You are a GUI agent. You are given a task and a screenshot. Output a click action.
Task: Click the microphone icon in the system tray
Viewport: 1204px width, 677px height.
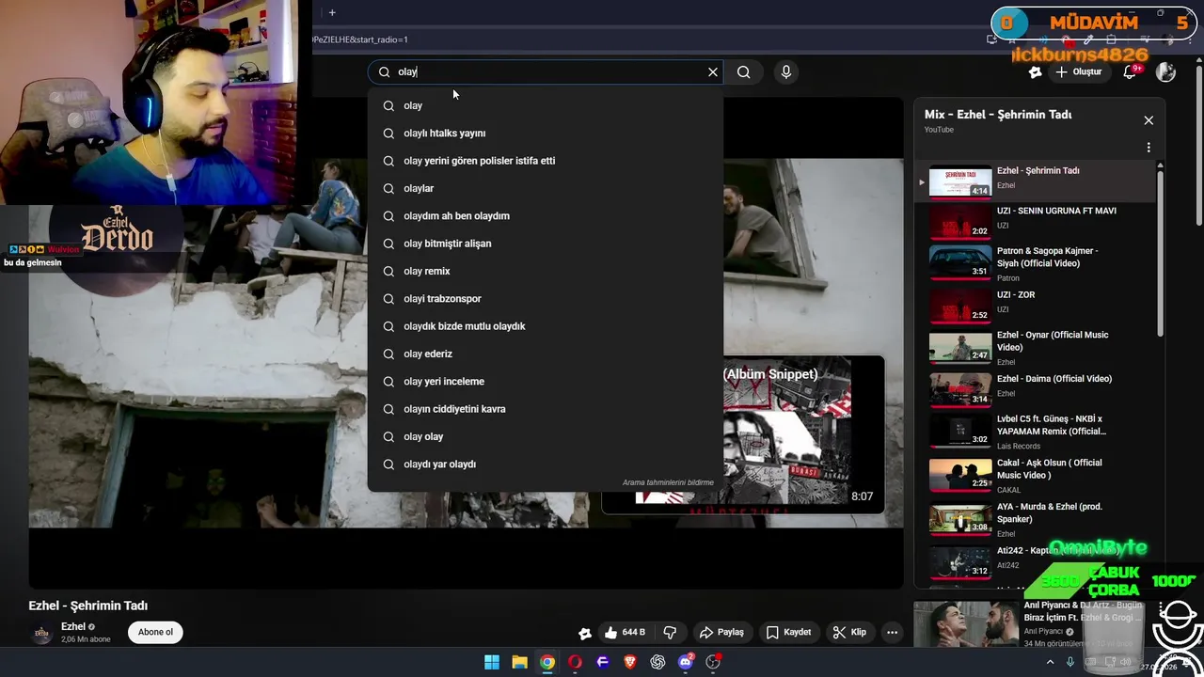point(1070,662)
